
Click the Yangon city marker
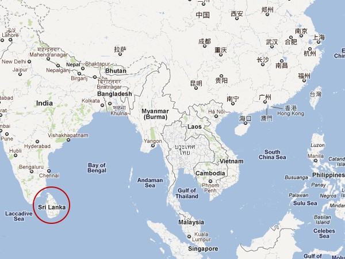pos(153,146)
